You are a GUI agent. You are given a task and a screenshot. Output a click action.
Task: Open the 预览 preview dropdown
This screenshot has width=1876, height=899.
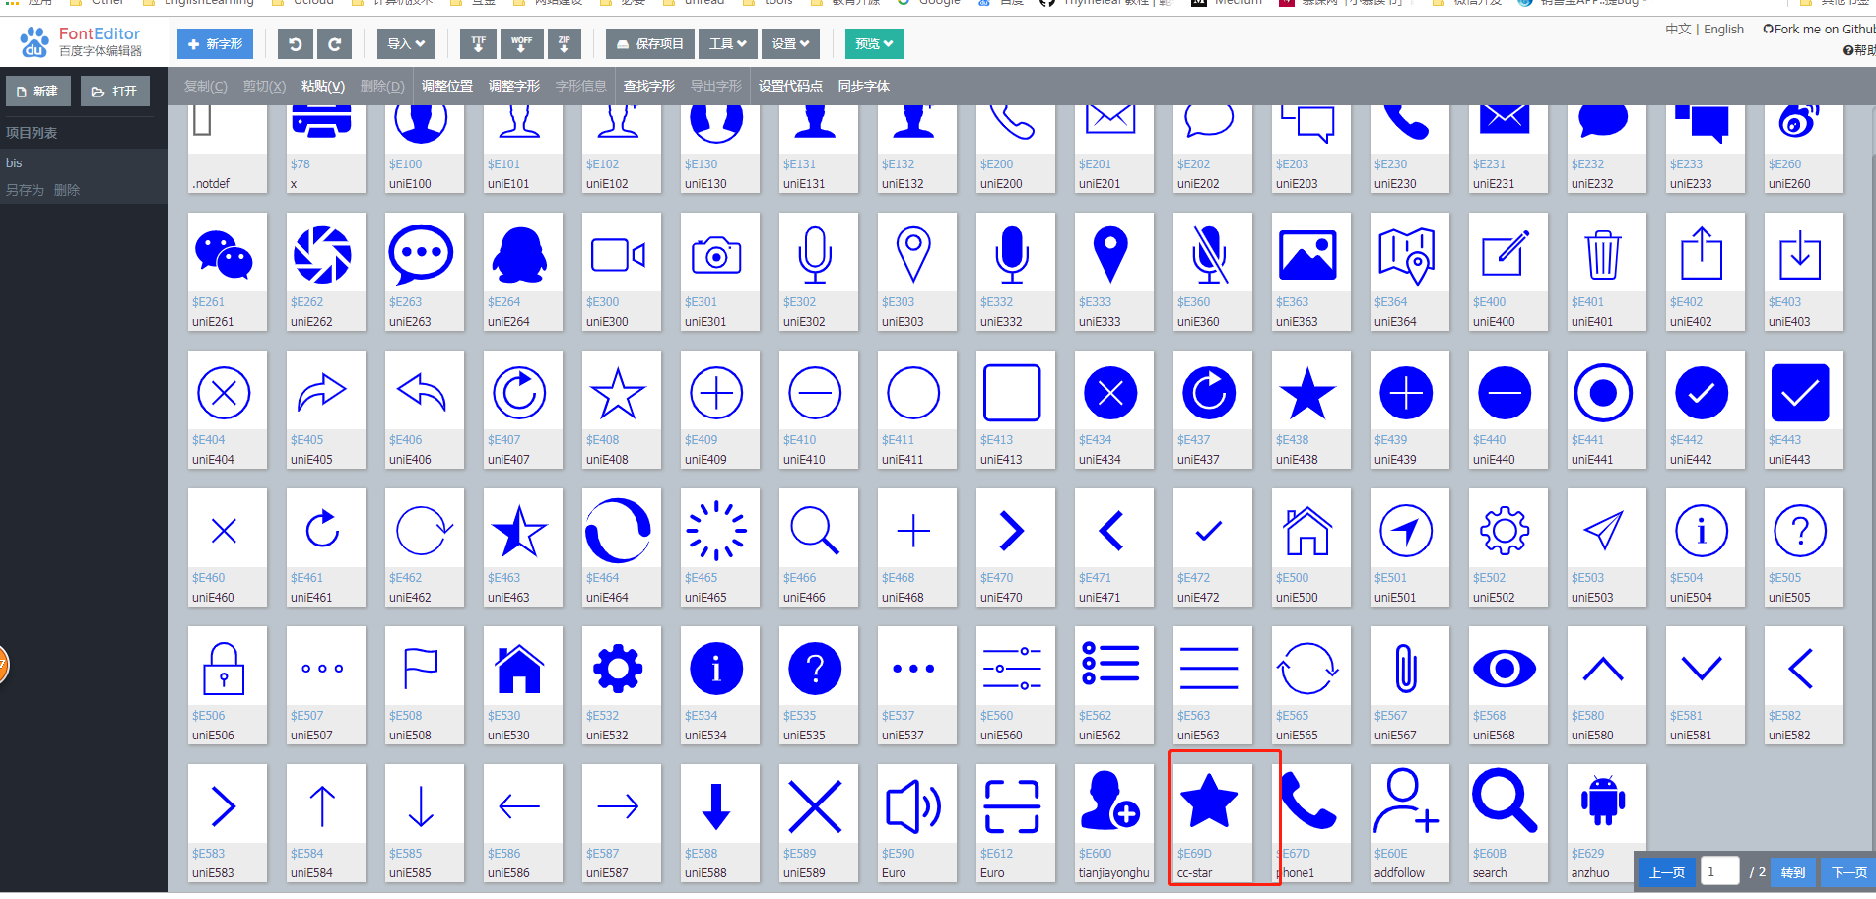[x=873, y=43]
